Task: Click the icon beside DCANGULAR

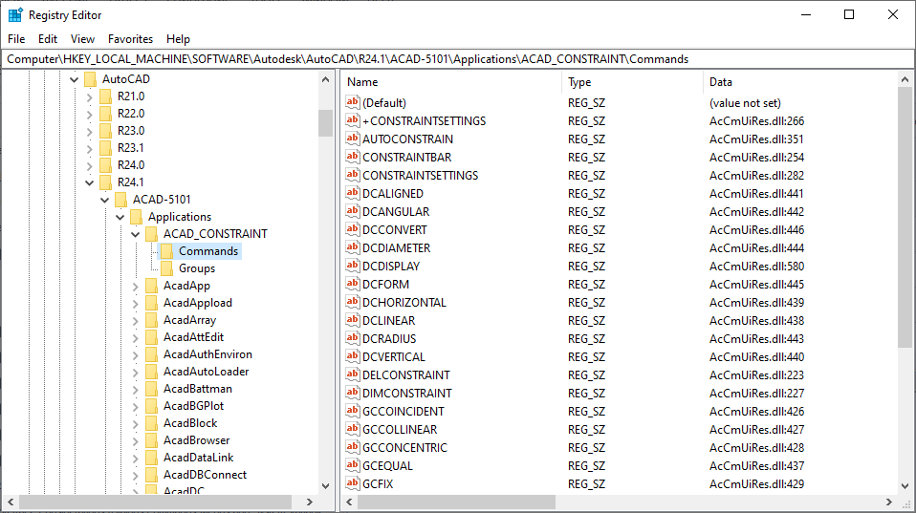Action: [352, 211]
